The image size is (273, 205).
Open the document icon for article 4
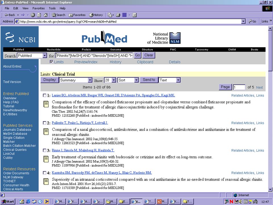click(46, 181)
